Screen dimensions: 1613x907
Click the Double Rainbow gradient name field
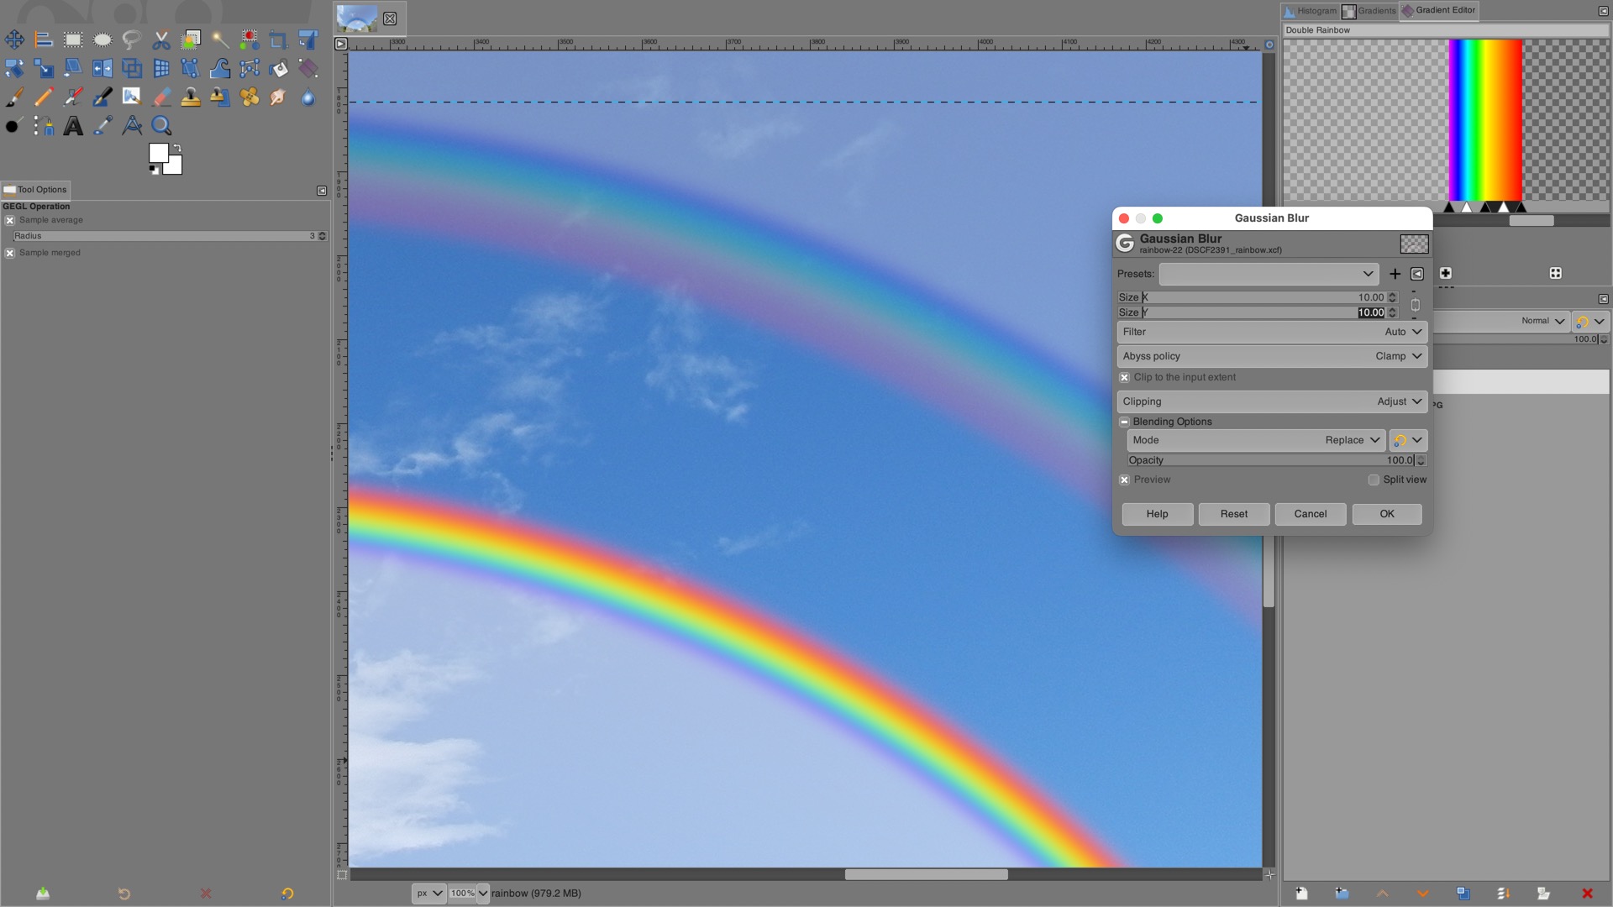tap(1445, 30)
